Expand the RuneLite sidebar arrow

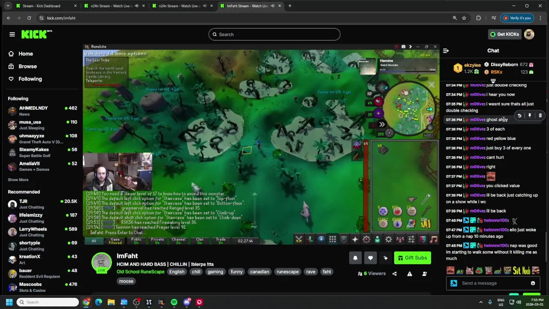(x=410, y=46)
